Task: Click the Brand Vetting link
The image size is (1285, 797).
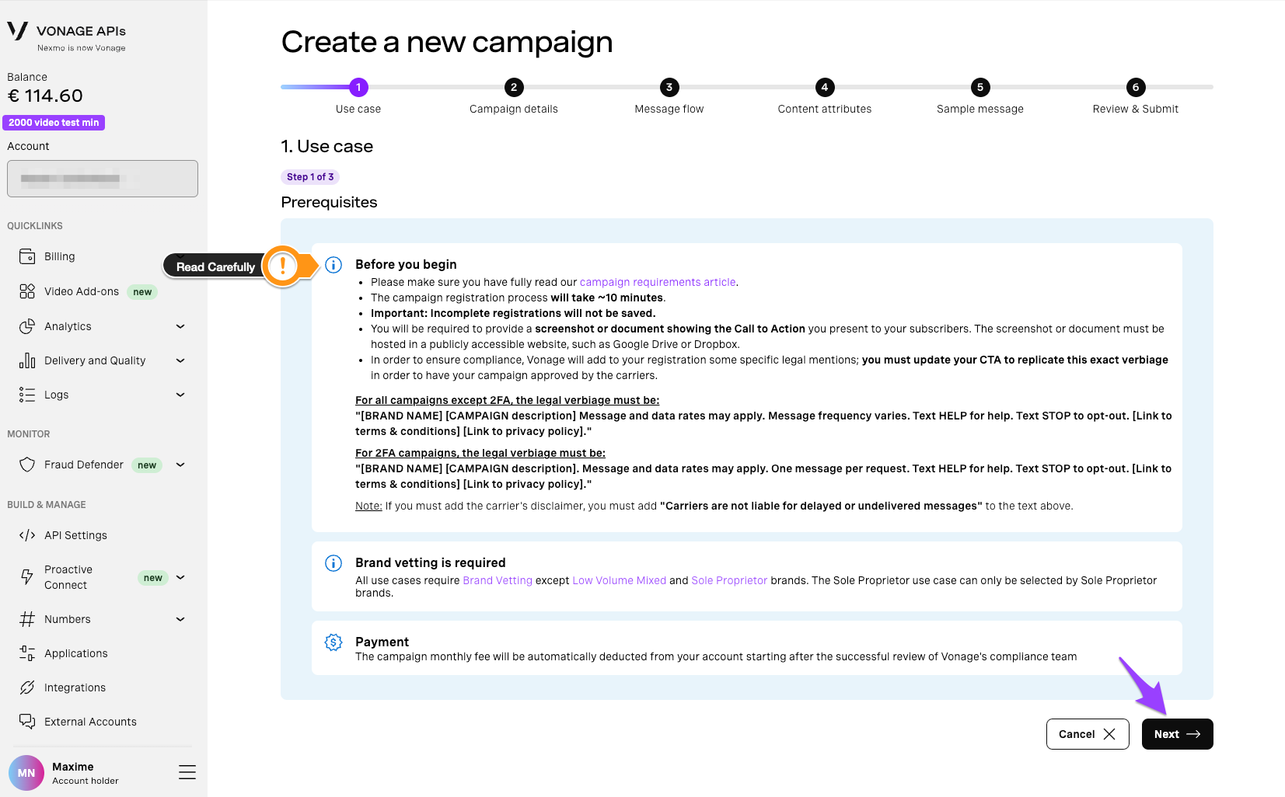Action: coord(497,580)
